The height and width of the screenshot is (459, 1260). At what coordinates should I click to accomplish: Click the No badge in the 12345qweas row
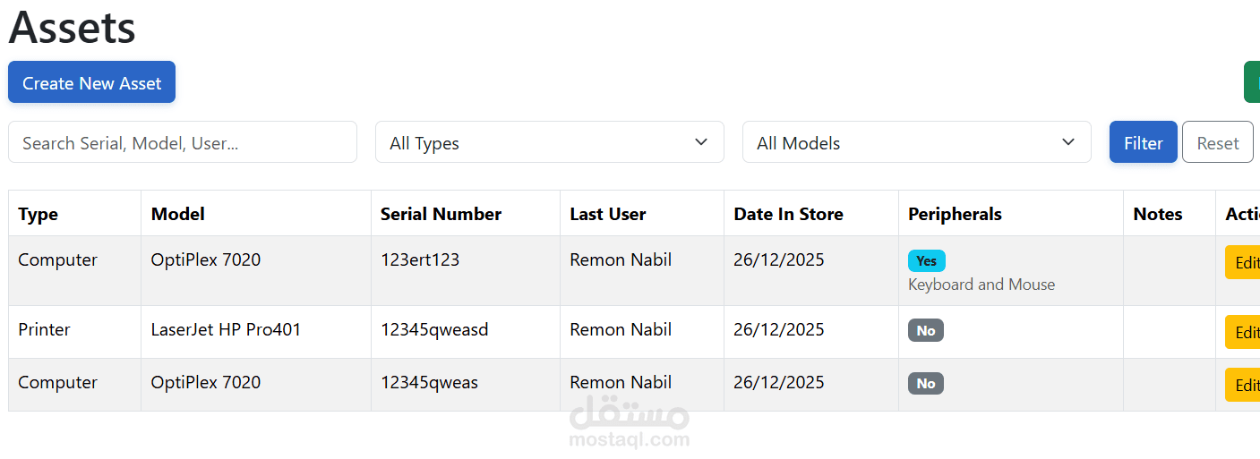[925, 383]
